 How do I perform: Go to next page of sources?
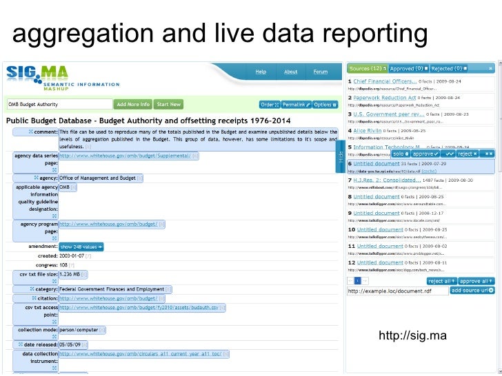(365, 281)
